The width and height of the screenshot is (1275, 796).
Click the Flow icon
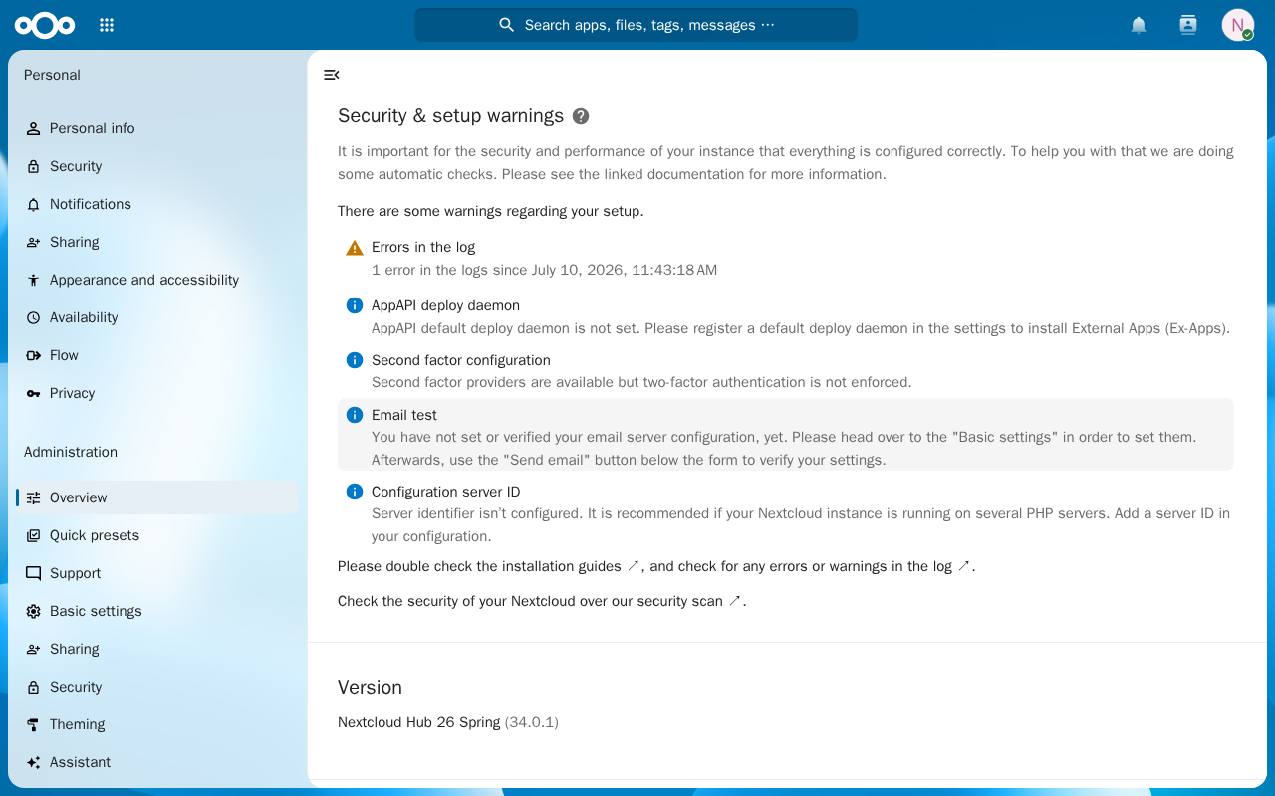coord(34,355)
